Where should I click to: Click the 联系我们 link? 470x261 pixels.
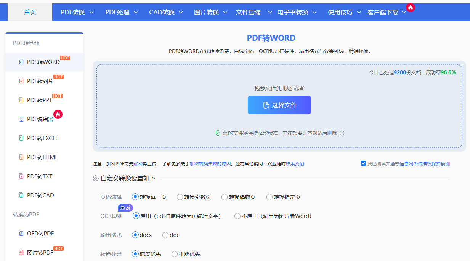point(295,164)
